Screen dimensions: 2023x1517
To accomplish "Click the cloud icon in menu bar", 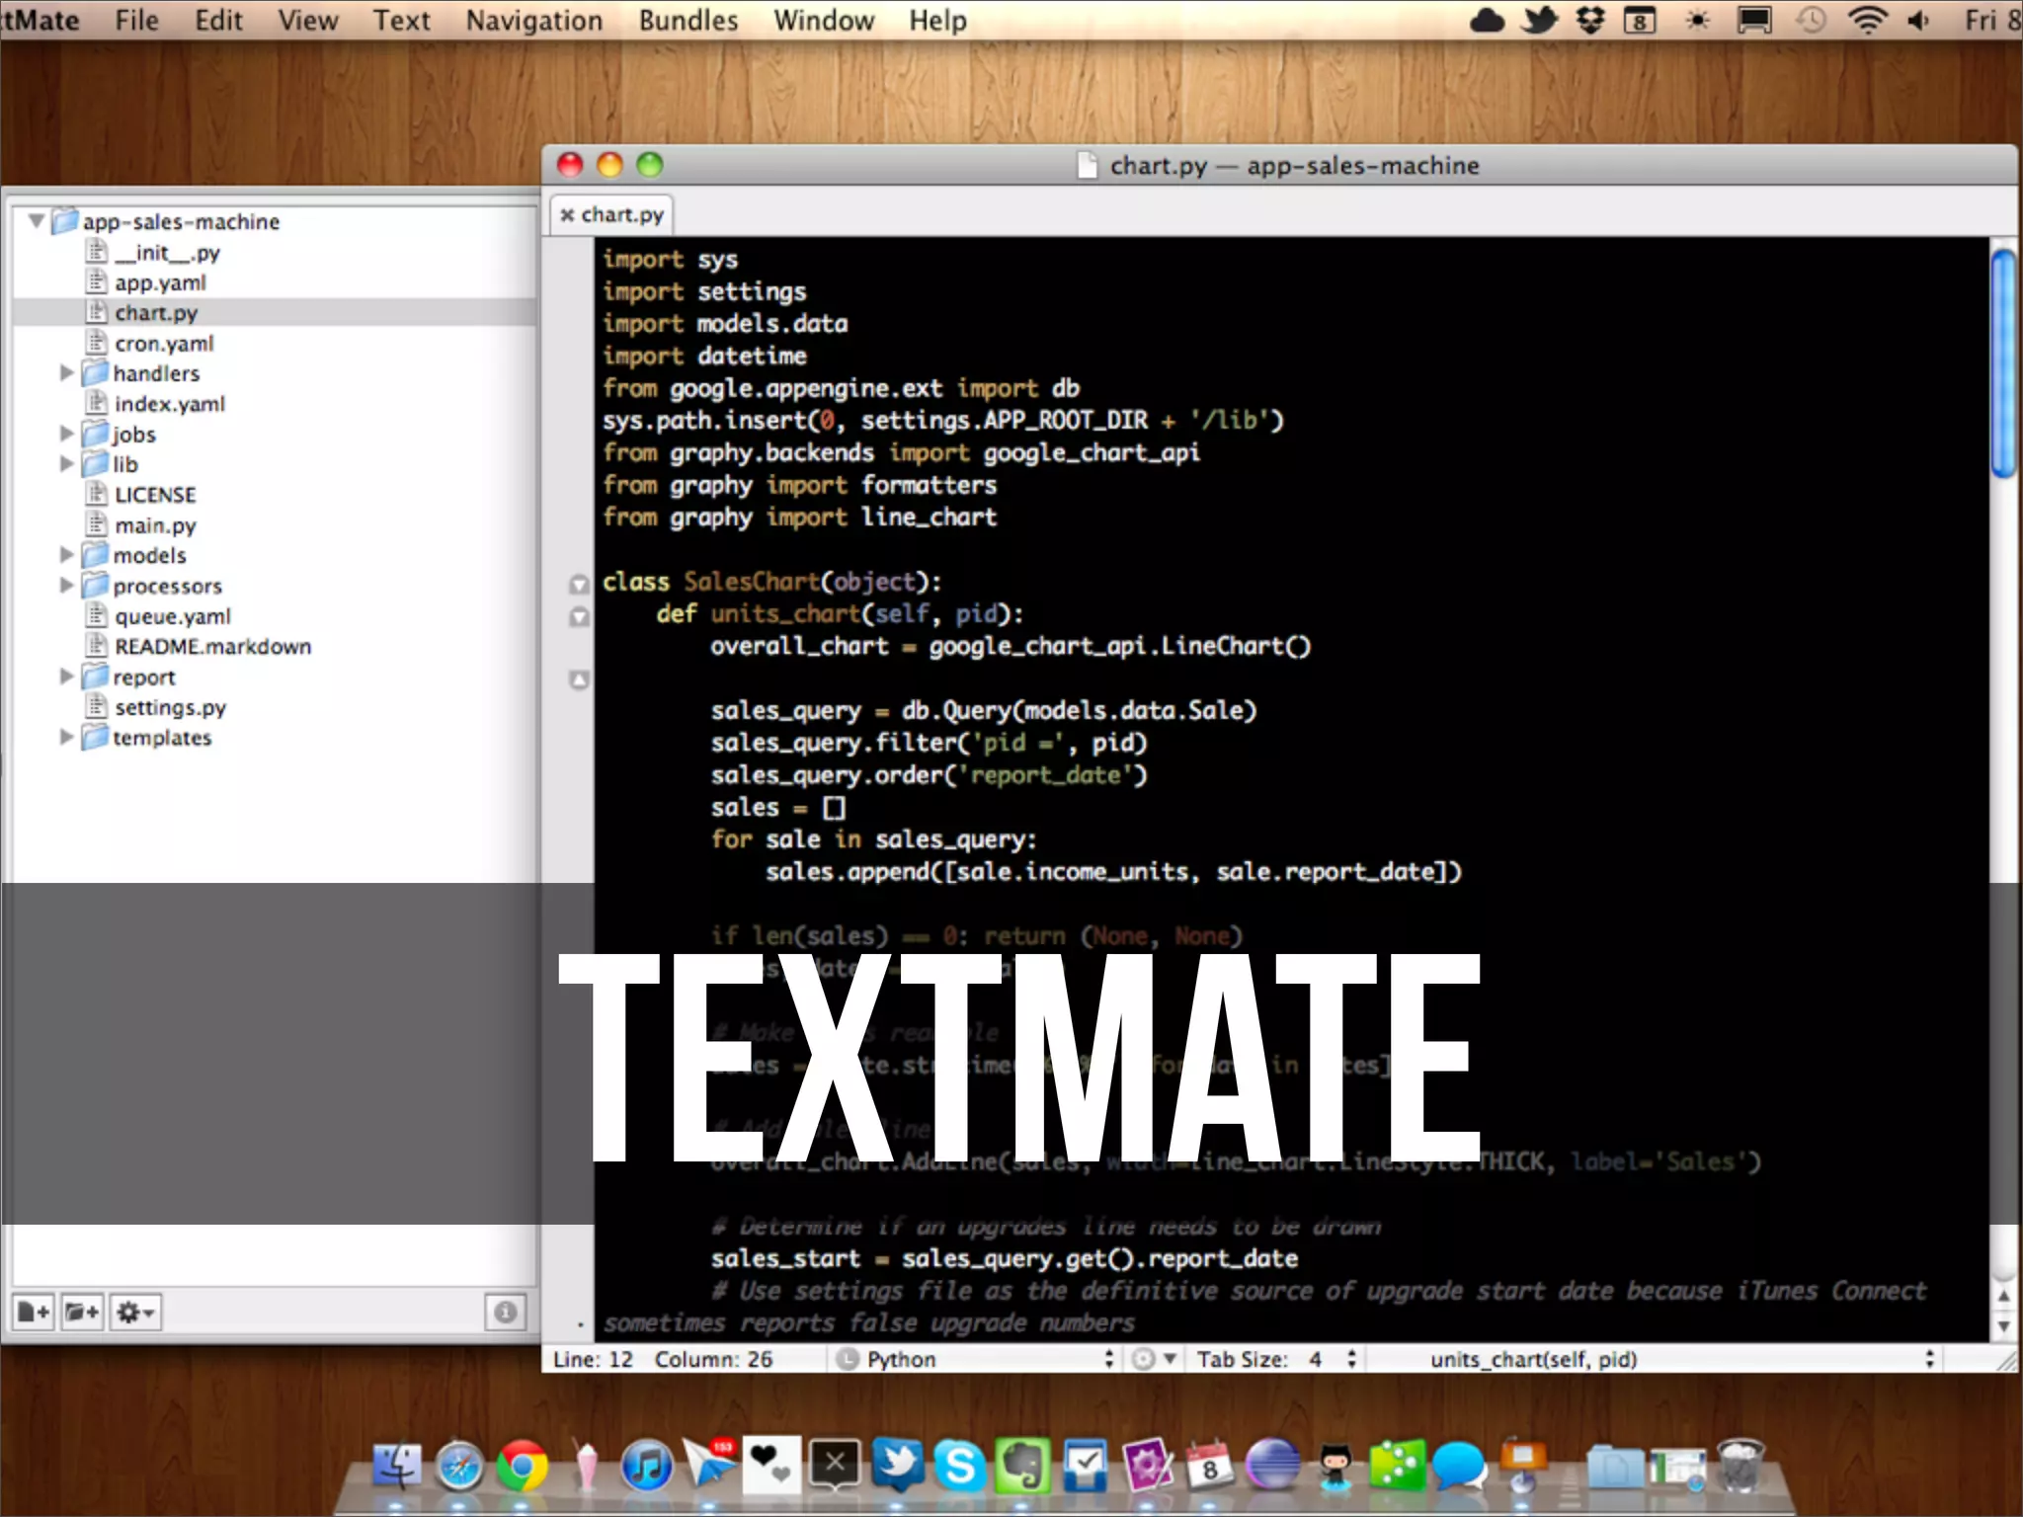I will [x=1487, y=20].
